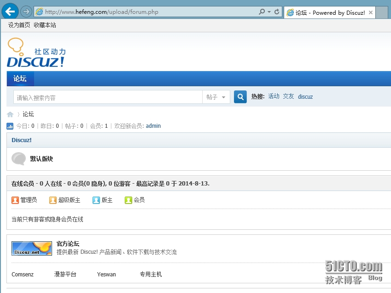The image size is (391, 293).
Task: Click the Discuz! 社区动力 logo
Action: pos(36,53)
